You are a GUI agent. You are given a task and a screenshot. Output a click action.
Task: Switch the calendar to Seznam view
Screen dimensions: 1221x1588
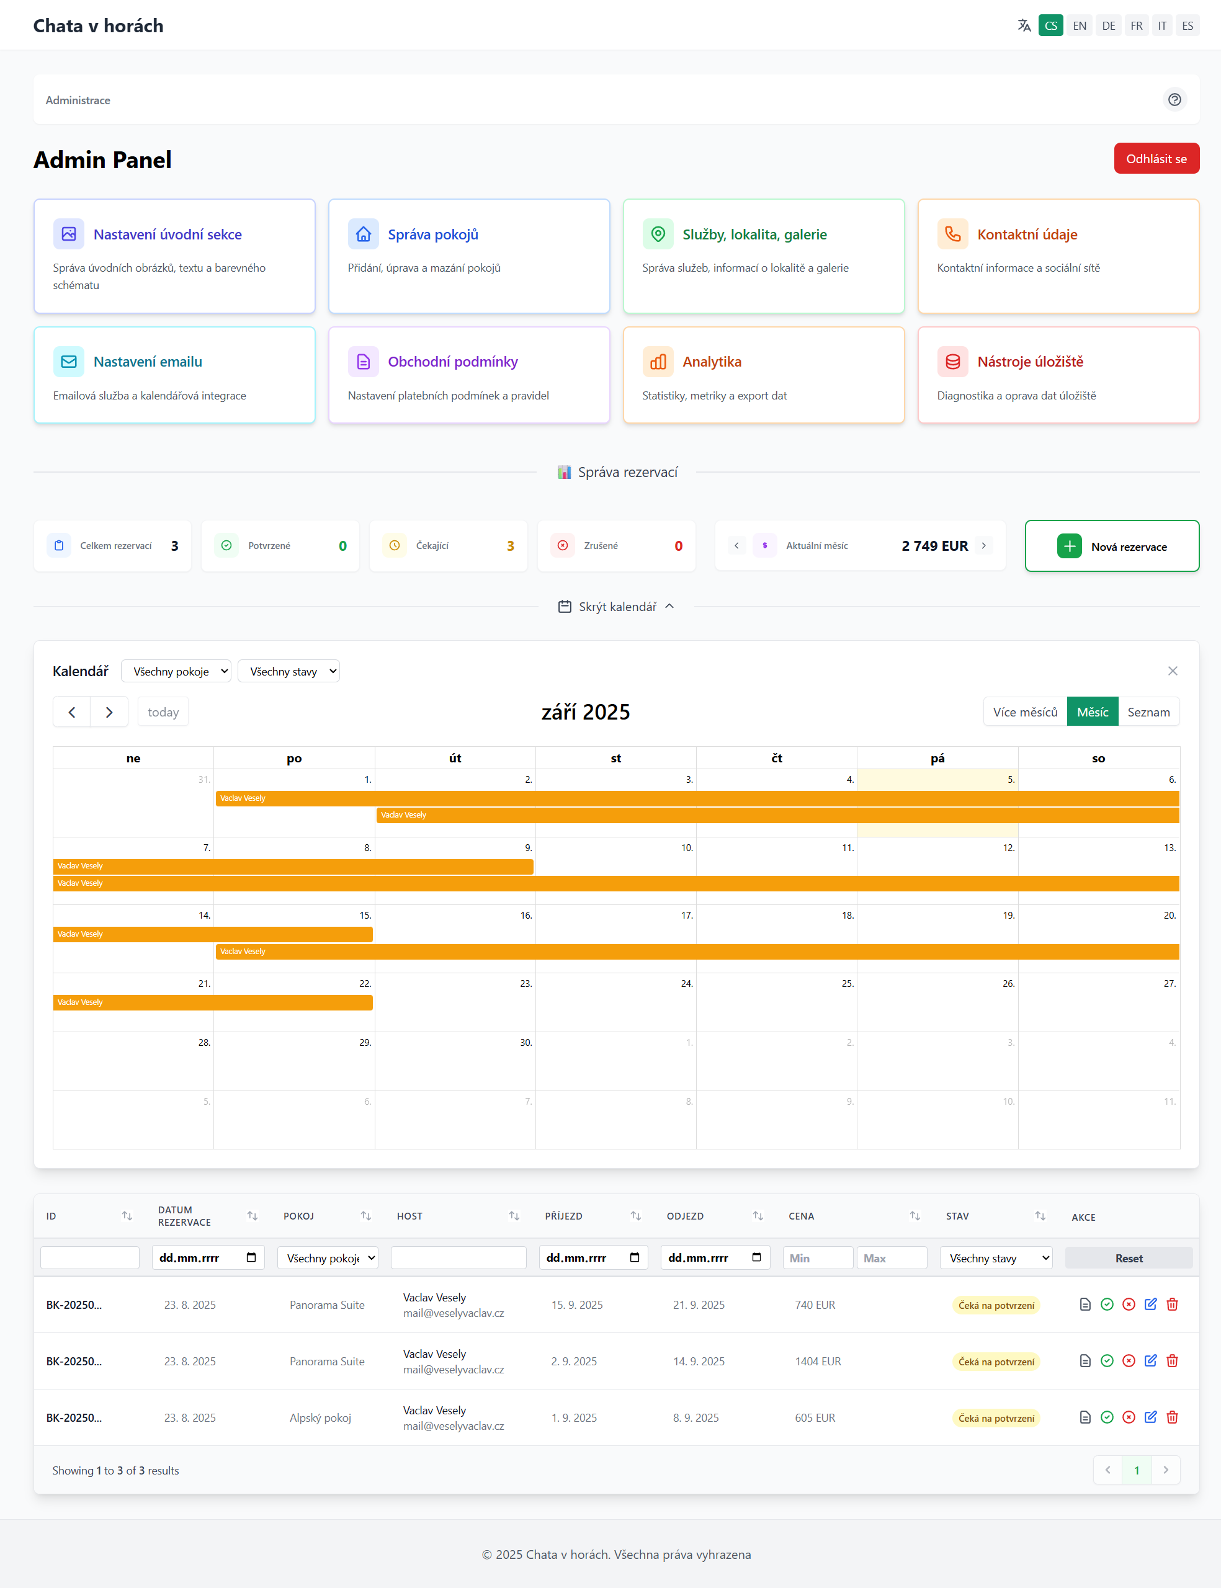click(1148, 712)
